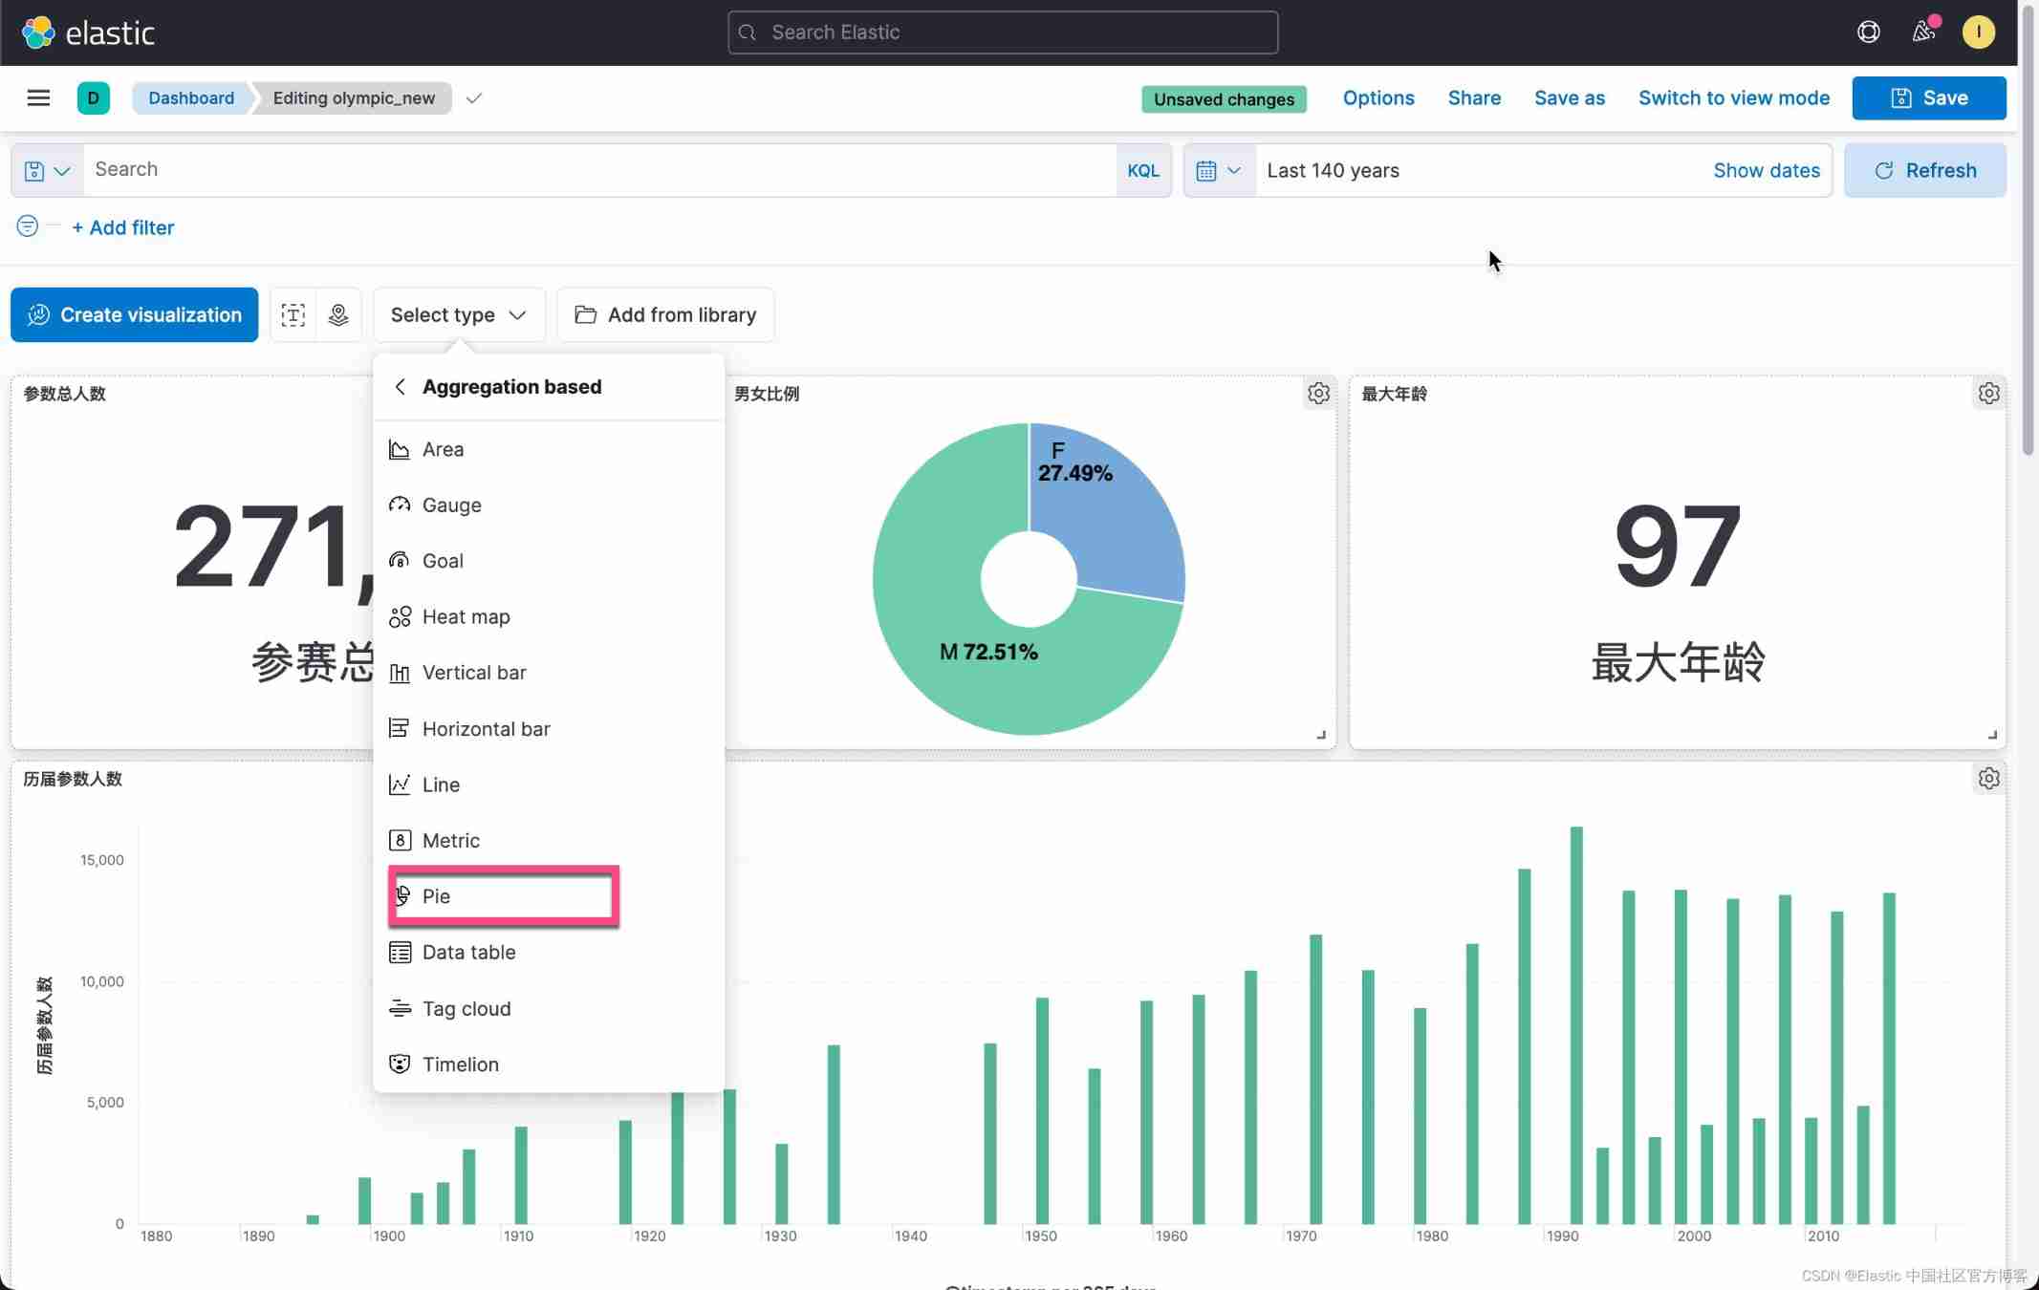Click the help support lifebuoy icon
Screen dimensions: 2039x1290
point(1868,32)
